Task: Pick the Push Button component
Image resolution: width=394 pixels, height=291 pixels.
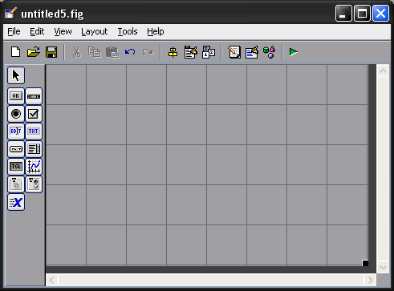Action: coord(16,96)
